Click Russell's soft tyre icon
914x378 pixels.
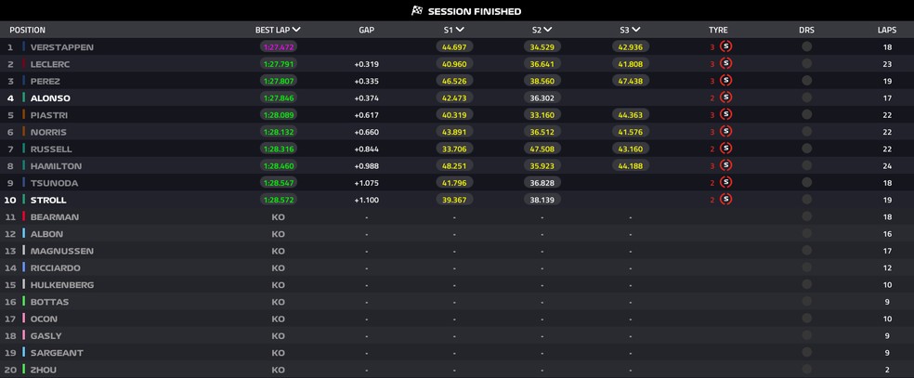click(x=725, y=149)
